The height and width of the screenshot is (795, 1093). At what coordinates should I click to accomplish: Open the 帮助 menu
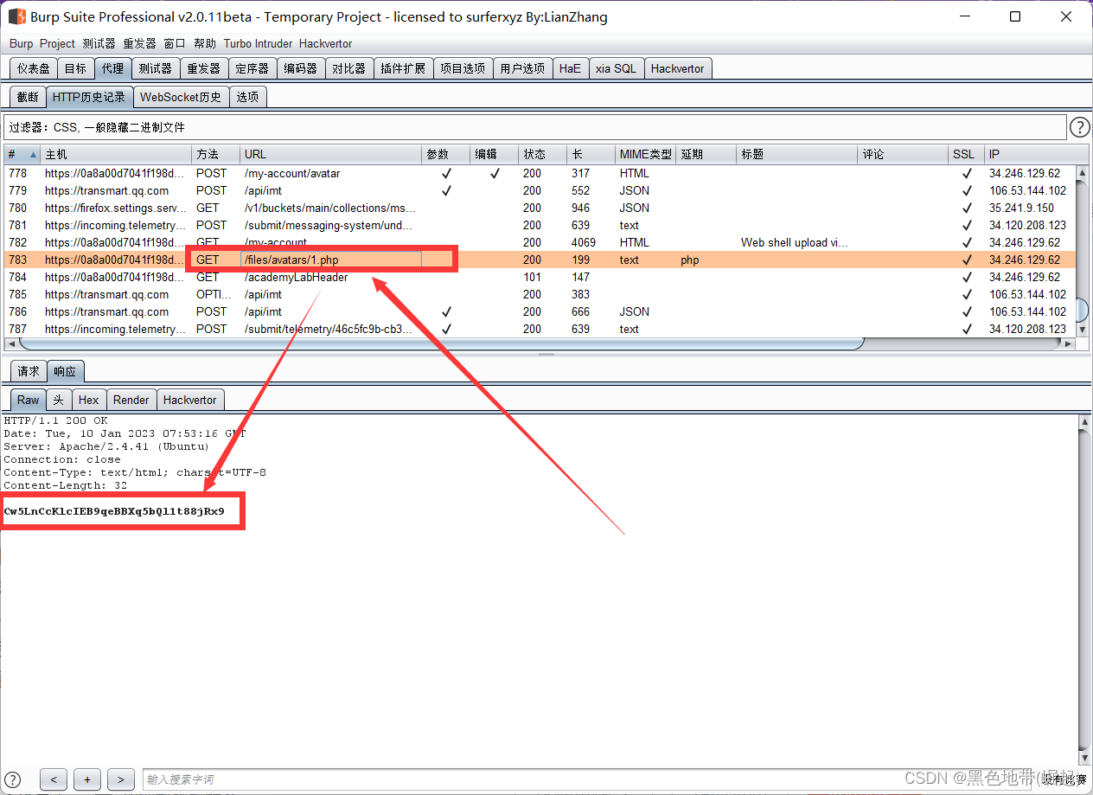pos(205,43)
